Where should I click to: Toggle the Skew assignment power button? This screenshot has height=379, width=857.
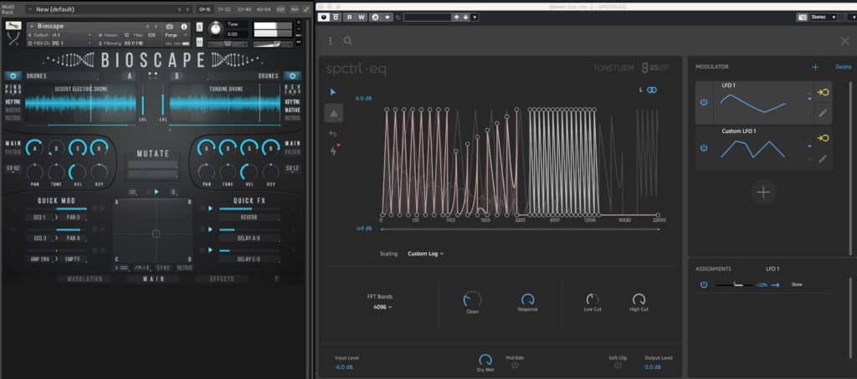(704, 284)
